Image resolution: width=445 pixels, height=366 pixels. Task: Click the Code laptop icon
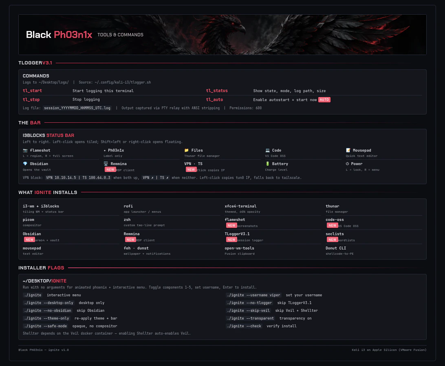(267, 150)
